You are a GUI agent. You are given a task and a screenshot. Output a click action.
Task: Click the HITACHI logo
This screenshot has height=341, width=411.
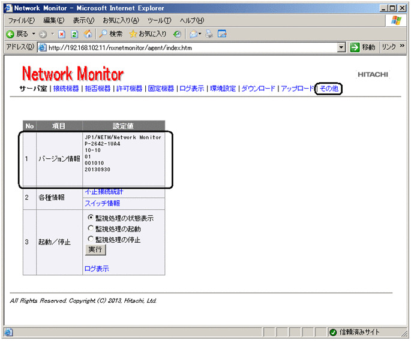[373, 74]
